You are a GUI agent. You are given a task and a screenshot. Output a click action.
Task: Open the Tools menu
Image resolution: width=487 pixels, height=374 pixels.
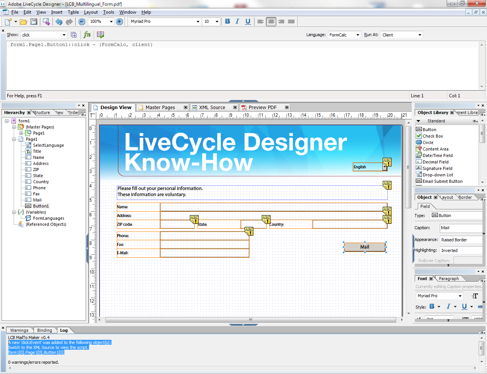point(108,12)
